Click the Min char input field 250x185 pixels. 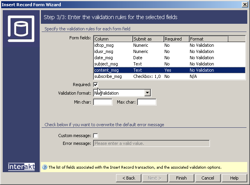(x=103, y=102)
